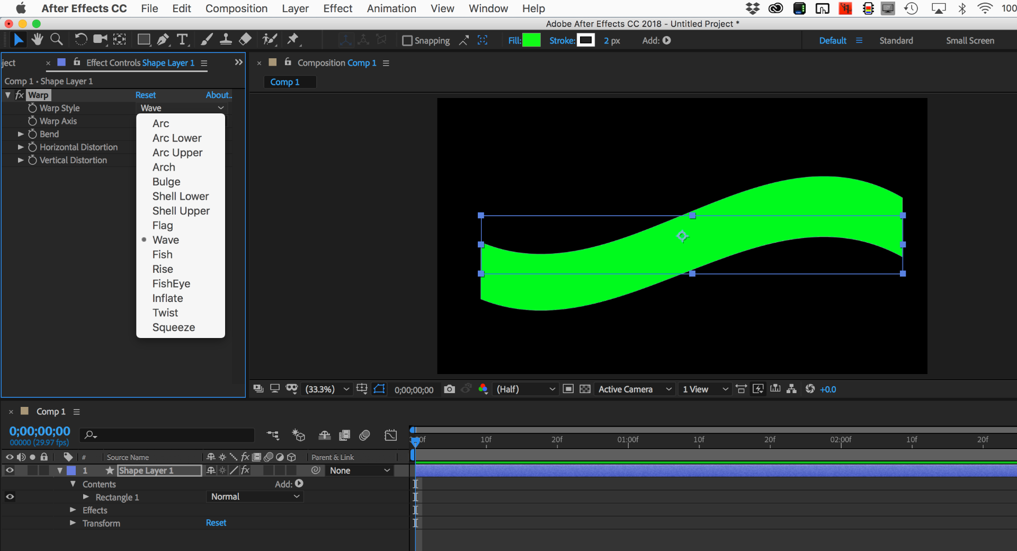Image resolution: width=1017 pixels, height=551 pixels.
Task: Toggle Horizontal Distortion stopwatch
Action: [32, 147]
